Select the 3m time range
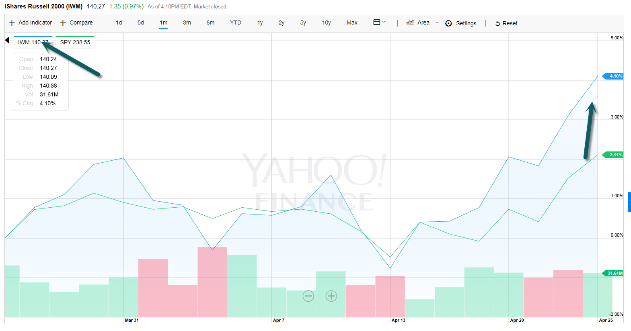 187,23
